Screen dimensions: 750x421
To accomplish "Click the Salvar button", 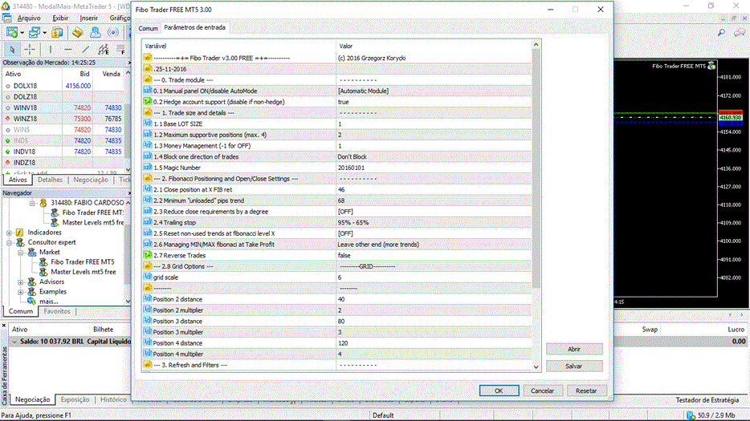I will [x=574, y=366].
